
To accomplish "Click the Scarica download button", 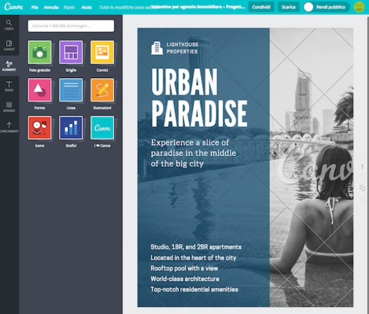I will point(288,7).
